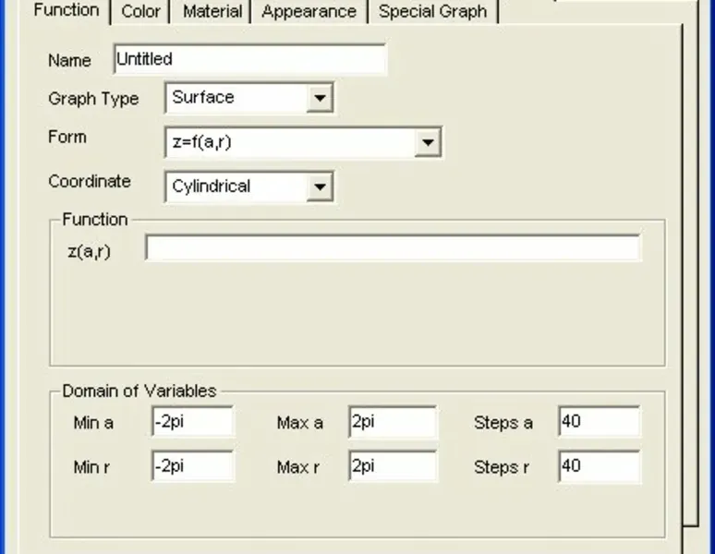Click the z(a,r) function input field
The width and height of the screenshot is (715, 554).
point(393,248)
